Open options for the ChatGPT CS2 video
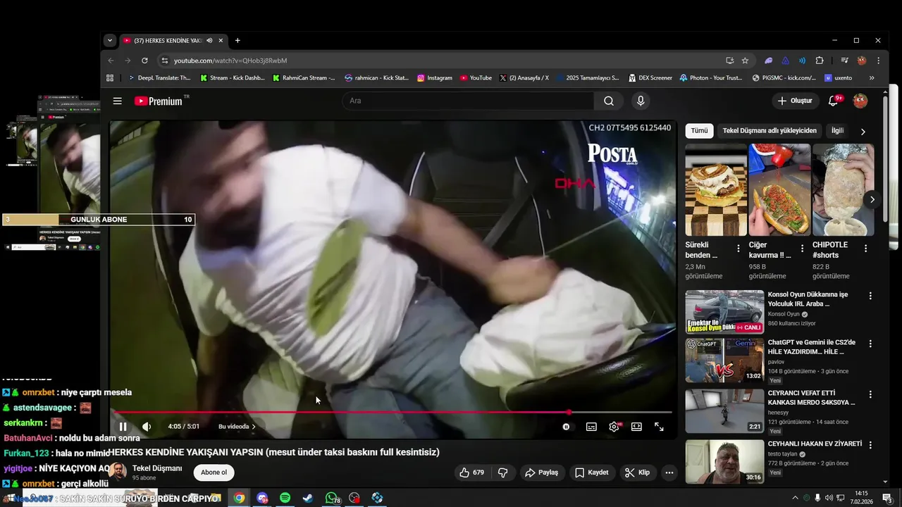 [x=870, y=344]
